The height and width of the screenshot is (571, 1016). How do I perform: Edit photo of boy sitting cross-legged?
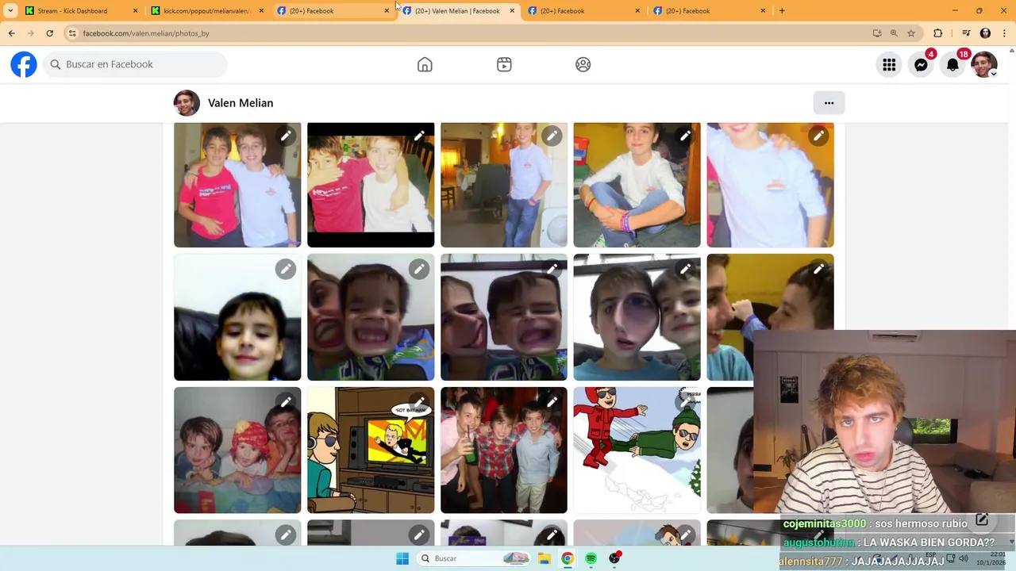pos(686,136)
